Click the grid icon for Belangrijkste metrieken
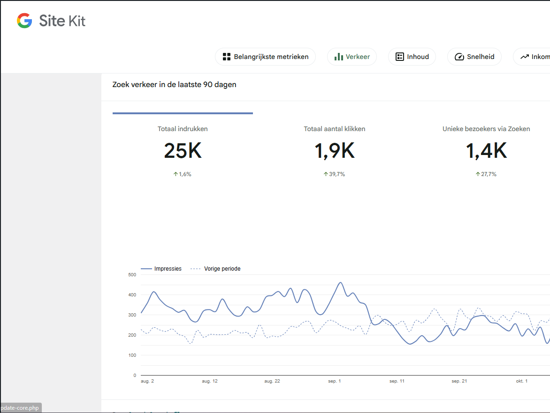The height and width of the screenshot is (413, 550). pyautogui.click(x=227, y=57)
